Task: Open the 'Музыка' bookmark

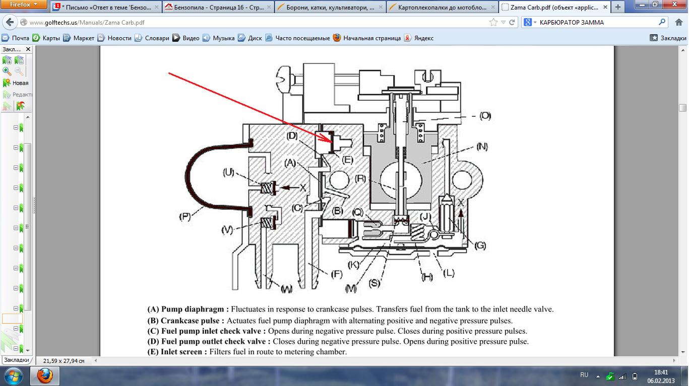Action: point(219,38)
